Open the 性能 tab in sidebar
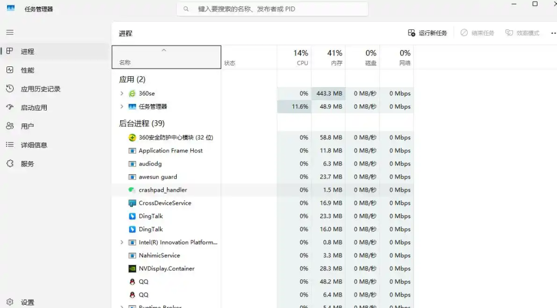The height and width of the screenshot is (308, 557). 27,70
